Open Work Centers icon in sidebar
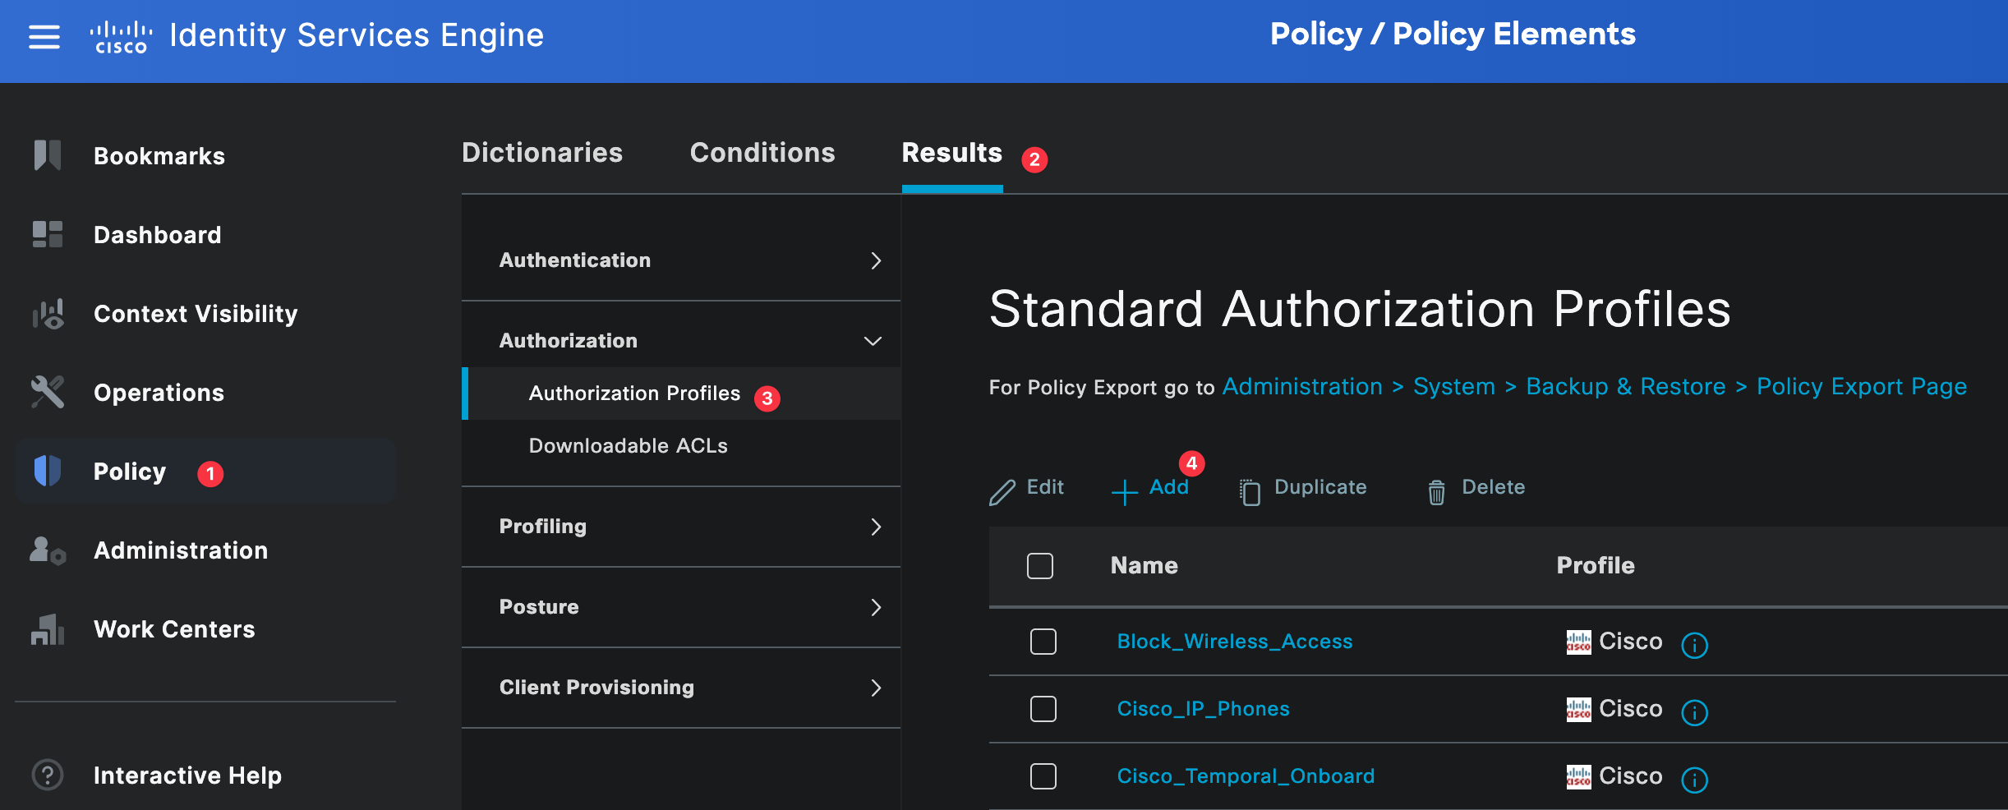Screen dimensions: 2008x810 point(48,629)
